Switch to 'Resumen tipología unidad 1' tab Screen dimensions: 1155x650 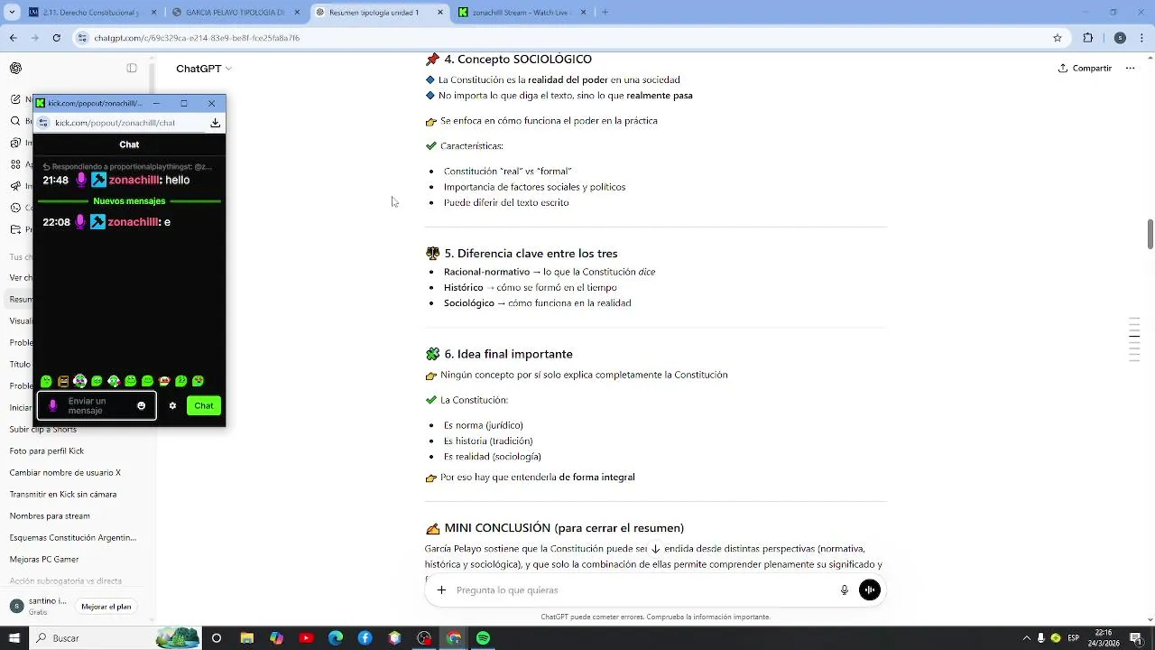pos(379,13)
